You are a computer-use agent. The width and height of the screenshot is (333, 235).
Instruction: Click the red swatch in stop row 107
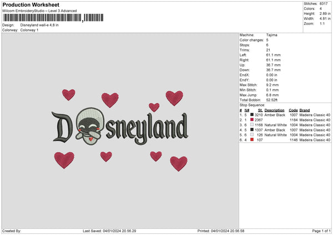tap(252, 140)
